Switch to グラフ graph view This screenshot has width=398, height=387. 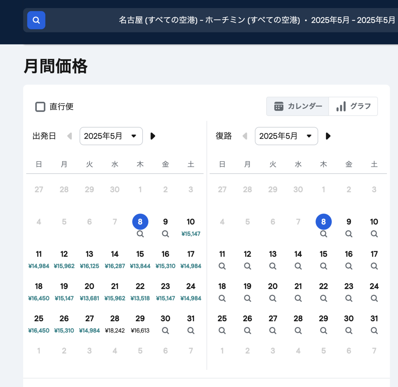353,106
